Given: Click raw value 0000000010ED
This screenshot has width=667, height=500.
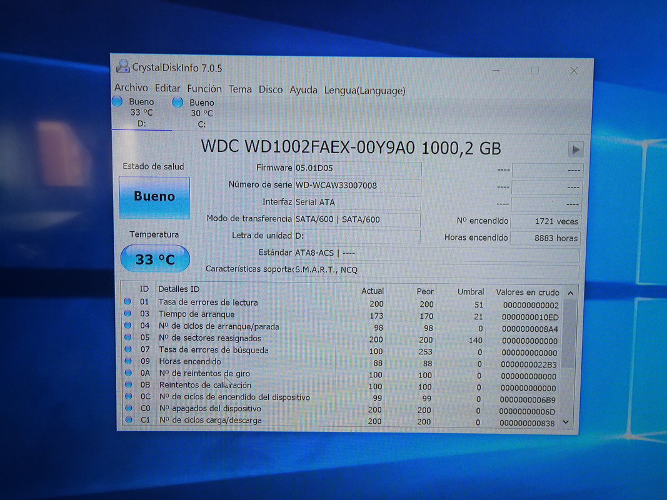Looking at the screenshot, I should point(530,317).
